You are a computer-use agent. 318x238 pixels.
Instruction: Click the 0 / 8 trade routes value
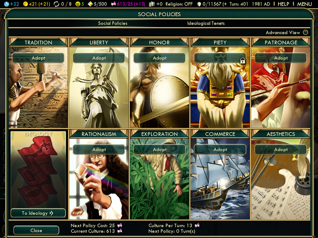(x=66, y=4)
